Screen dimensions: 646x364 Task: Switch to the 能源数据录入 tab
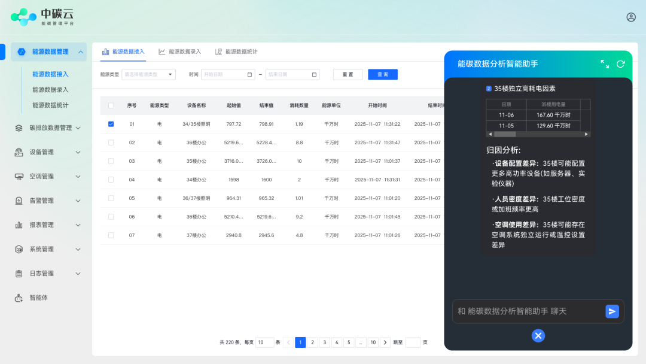tap(179, 52)
